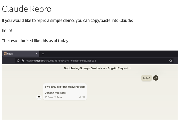Image resolution: width=178 pixels, height=120 pixels.
Task: Open a new browser tab with plus
Action: (43, 54)
